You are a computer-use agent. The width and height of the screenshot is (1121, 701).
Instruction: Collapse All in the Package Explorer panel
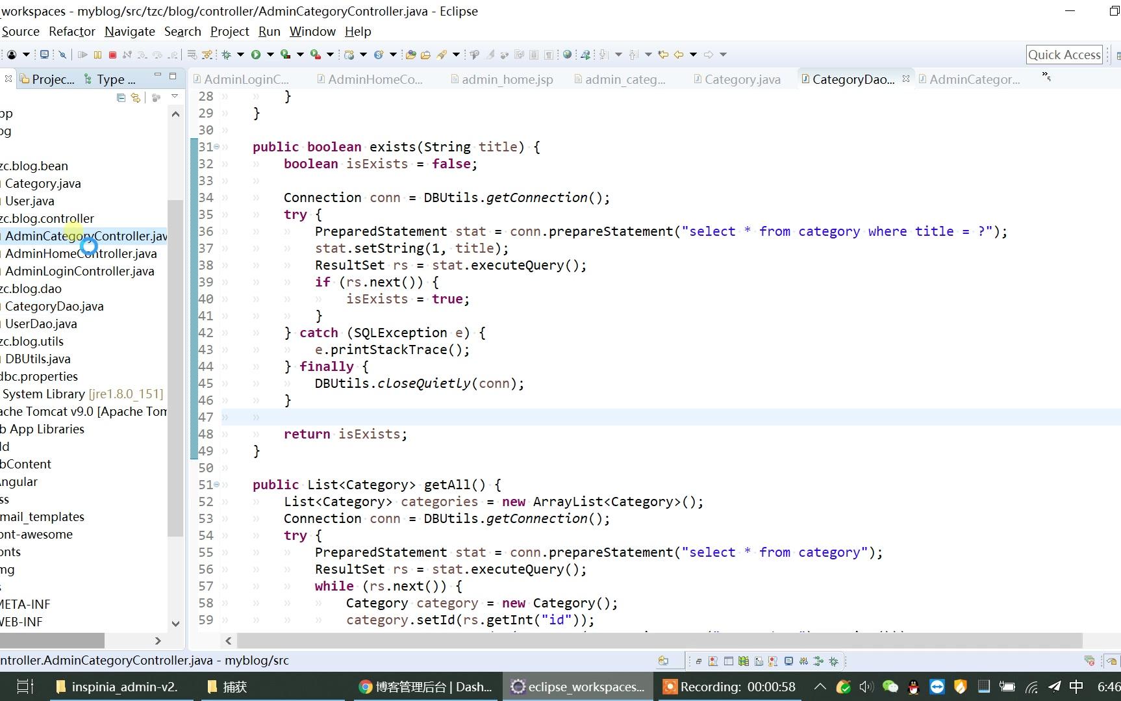(x=121, y=97)
